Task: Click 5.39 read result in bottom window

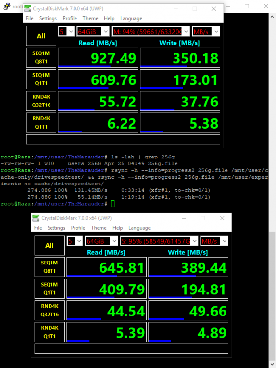Action: click(x=106, y=332)
